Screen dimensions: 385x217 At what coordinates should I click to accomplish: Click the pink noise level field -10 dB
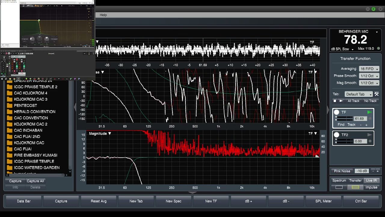(x=362, y=171)
